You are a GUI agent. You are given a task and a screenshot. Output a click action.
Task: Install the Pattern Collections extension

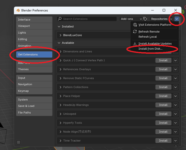pos(163,87)
